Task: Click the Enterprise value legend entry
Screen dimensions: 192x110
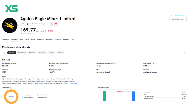Action: [148, 99]
